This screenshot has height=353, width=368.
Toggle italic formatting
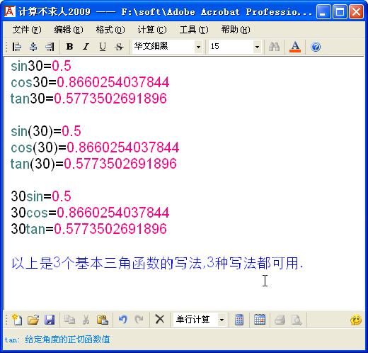pyautogui.click(x=86, y=47)
